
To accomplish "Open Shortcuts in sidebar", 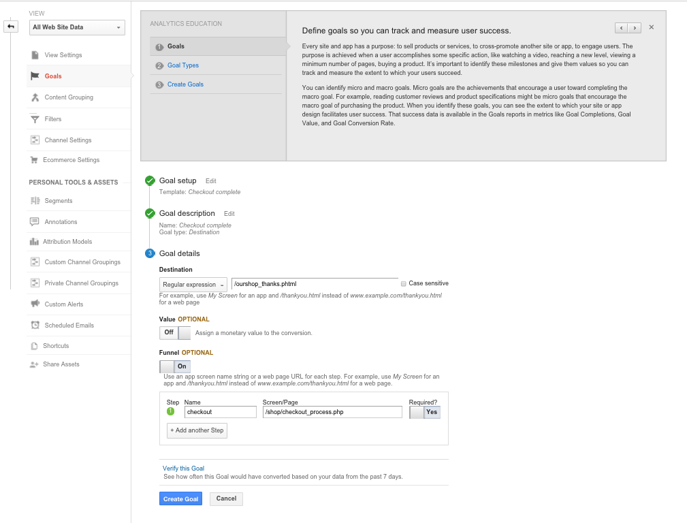I will pyautogui.click(x=56, y=346).
